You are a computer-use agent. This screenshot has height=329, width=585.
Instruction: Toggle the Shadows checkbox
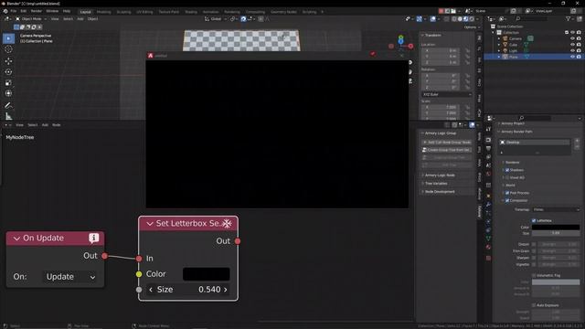507,170
